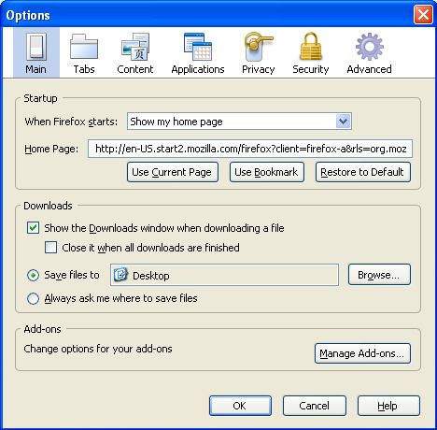Confirm settings with OK button
Viewport: 437px width, 430px height.
[x=240, y=406]
